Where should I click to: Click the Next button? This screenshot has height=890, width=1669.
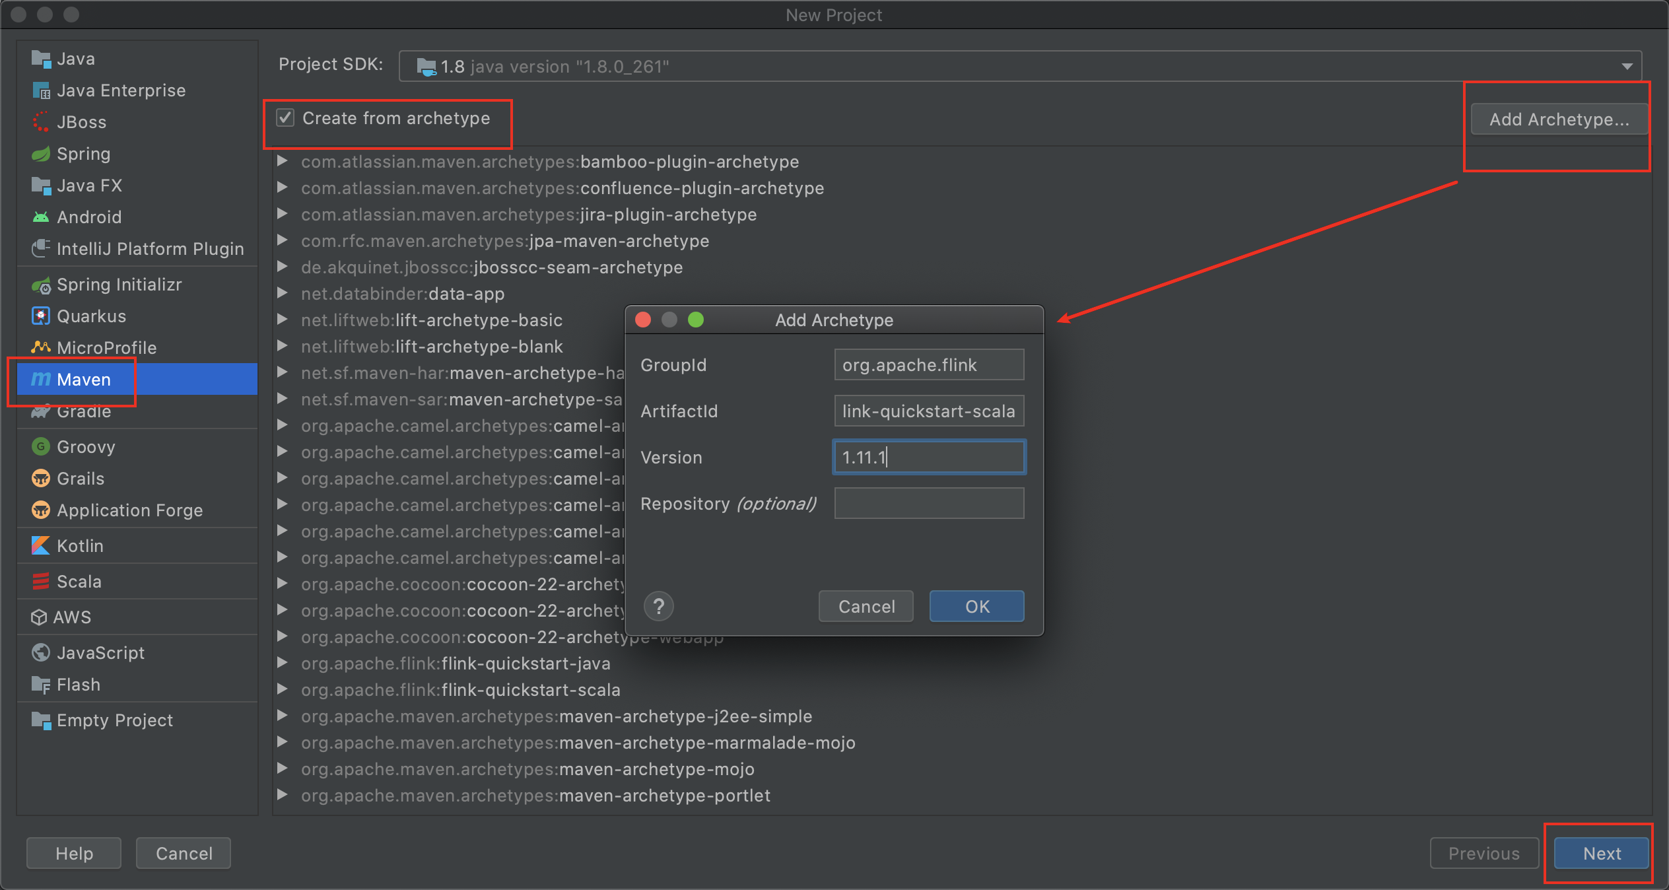1601,853
